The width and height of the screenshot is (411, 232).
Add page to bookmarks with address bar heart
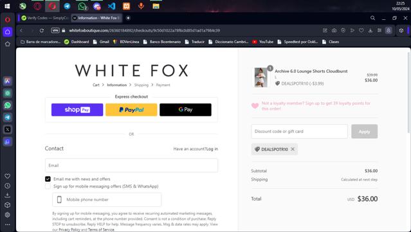361,30
